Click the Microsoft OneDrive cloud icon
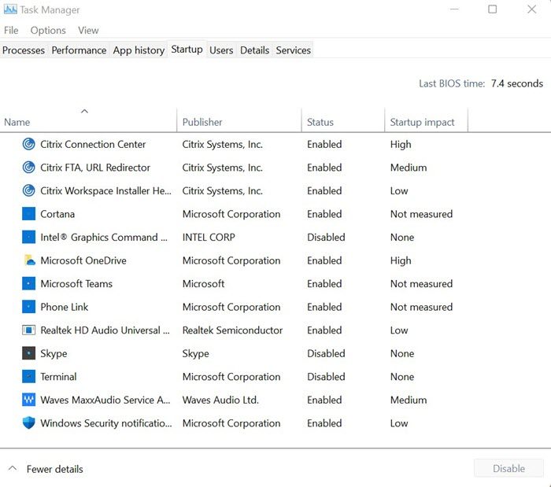The image size is (551, 487). (x=30, y=260)
